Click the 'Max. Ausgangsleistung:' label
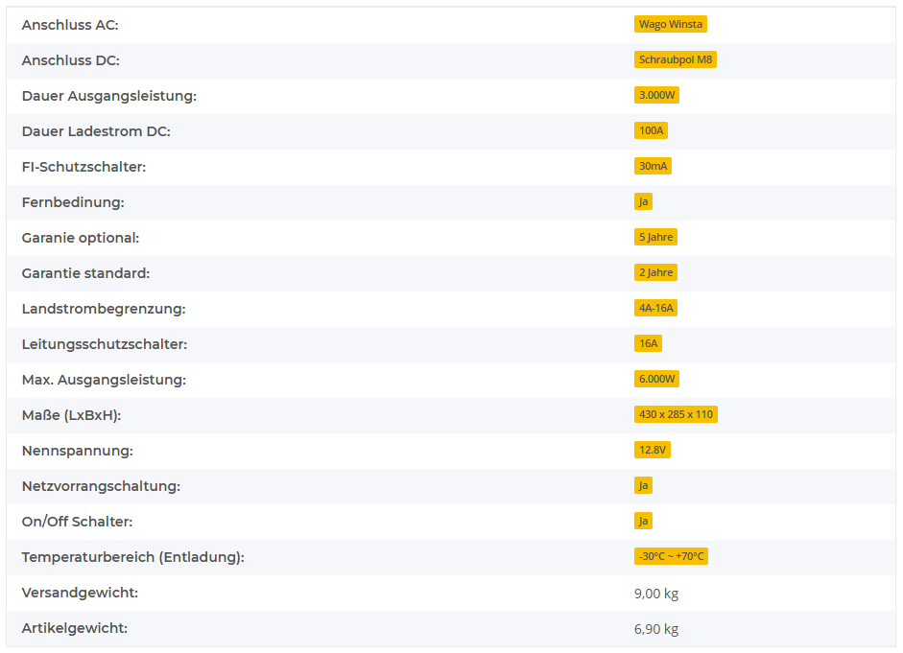903x653 pixels. [105, 380]
